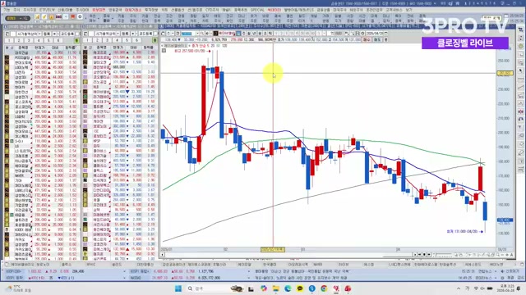Open the 주식주문 menu

[30, 11]
